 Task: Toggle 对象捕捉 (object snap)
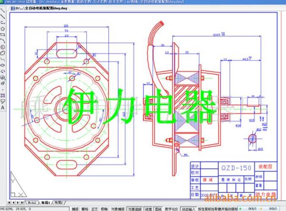click(118, 209)
